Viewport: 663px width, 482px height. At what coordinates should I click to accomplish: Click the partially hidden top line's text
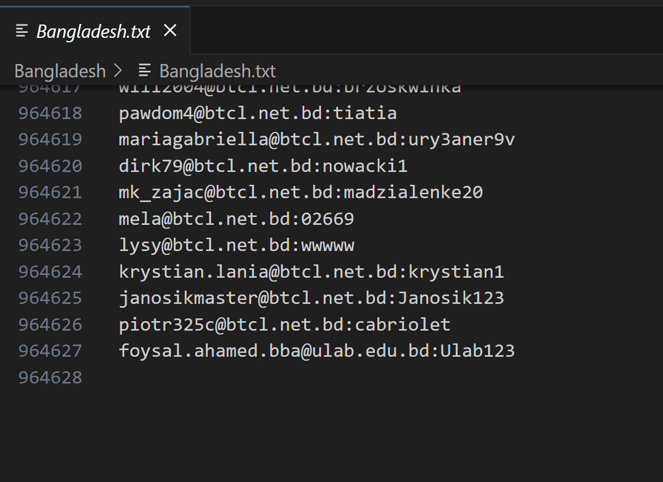click(x=290, y=89)
